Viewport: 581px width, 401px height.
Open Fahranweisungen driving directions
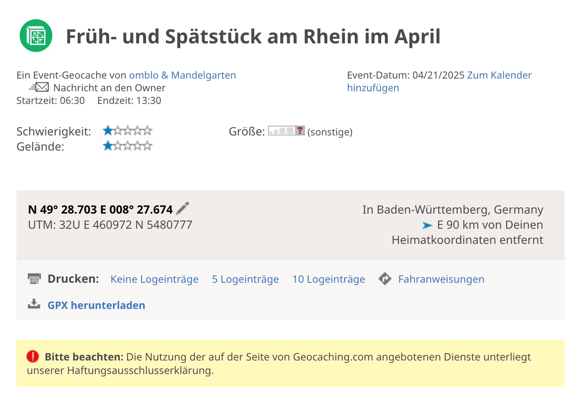click(441, 279)
